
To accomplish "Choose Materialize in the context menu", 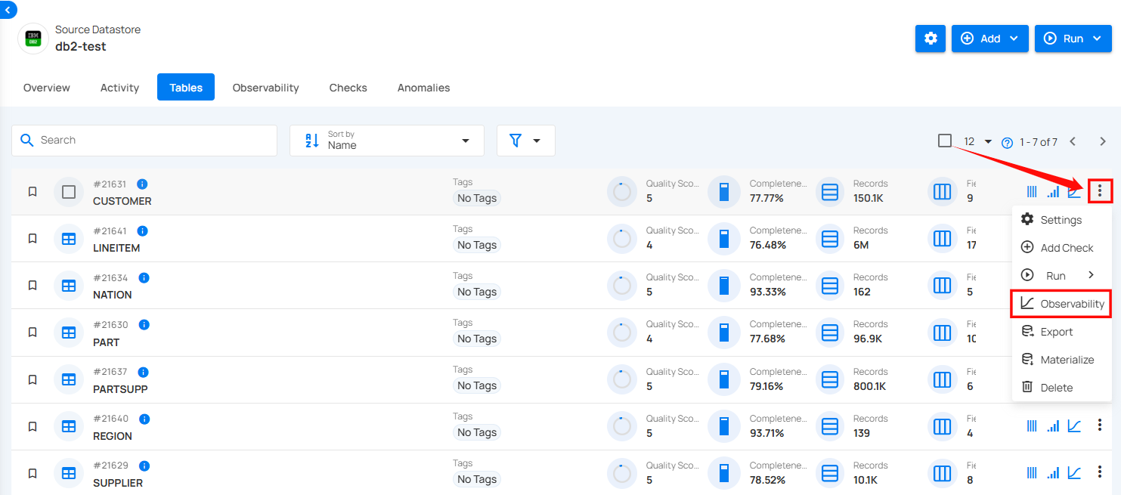I will [x=1067, y=360].
